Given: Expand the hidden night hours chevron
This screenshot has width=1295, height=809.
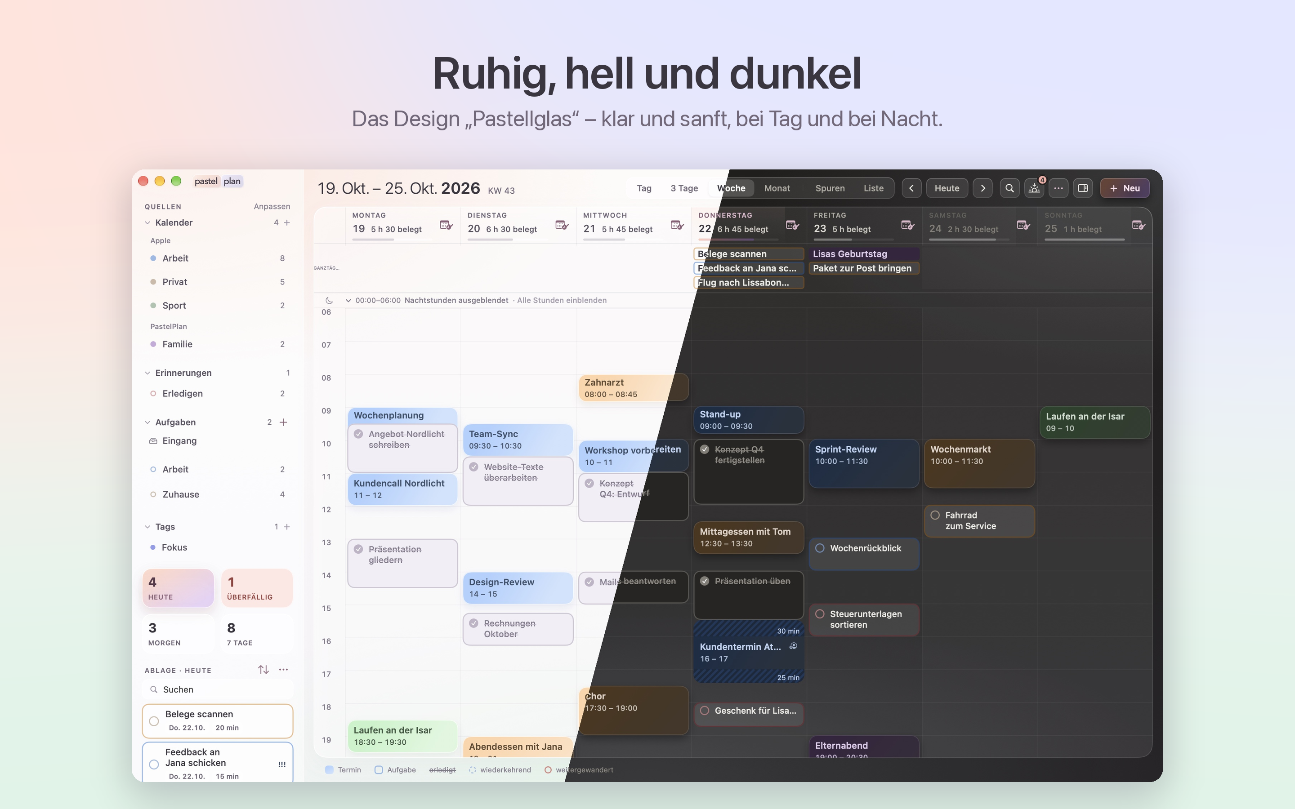Looking at the screenshot, I should click(348, 301).
